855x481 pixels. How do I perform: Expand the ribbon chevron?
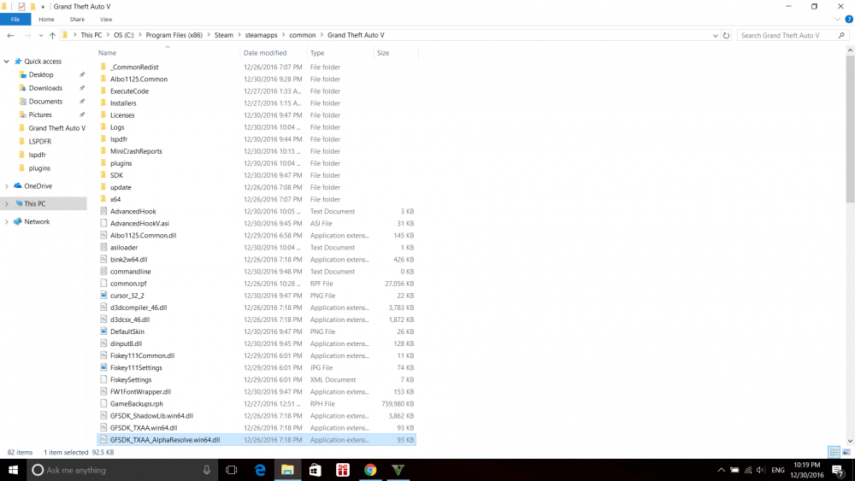tap(838, 19)
